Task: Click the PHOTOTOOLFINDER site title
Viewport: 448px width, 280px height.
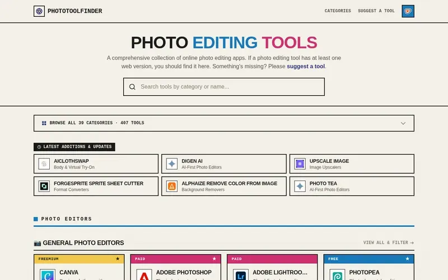Action: (x=75, y=11)
